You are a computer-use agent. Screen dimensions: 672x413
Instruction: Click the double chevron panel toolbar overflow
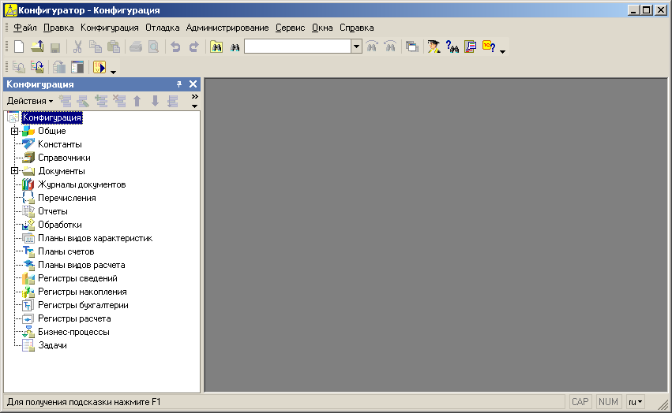(x=194, y=97)
